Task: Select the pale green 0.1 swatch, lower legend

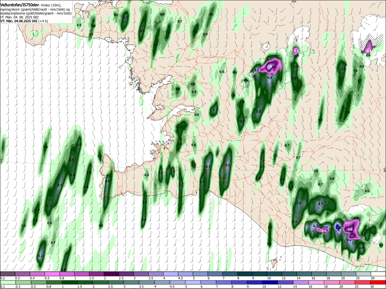Action: [8, 282]
